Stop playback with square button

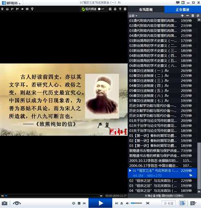[x=79, y=203]
